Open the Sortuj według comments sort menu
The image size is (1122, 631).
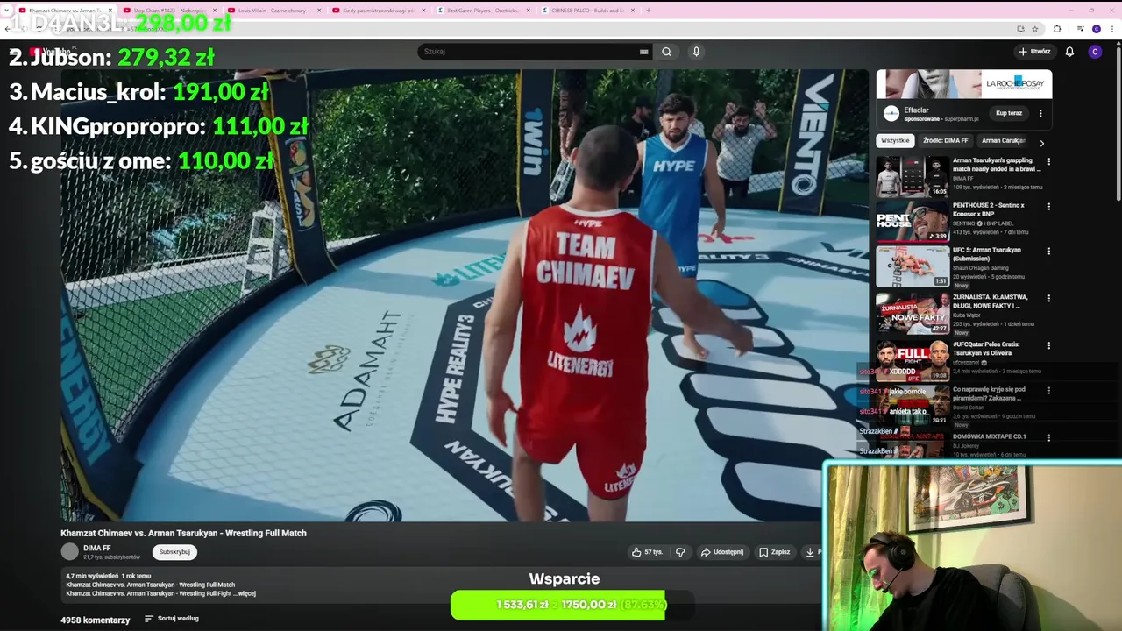(172, 619)
